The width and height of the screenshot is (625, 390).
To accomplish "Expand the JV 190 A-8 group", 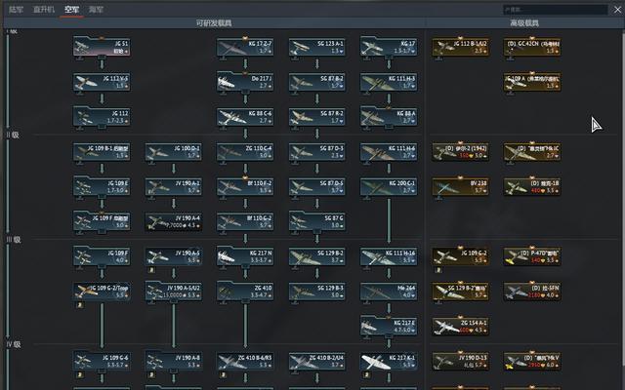I will click(174, 362).
